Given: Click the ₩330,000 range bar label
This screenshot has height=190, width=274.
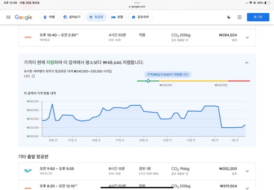Looking at the screenshot, I should 221,85.
